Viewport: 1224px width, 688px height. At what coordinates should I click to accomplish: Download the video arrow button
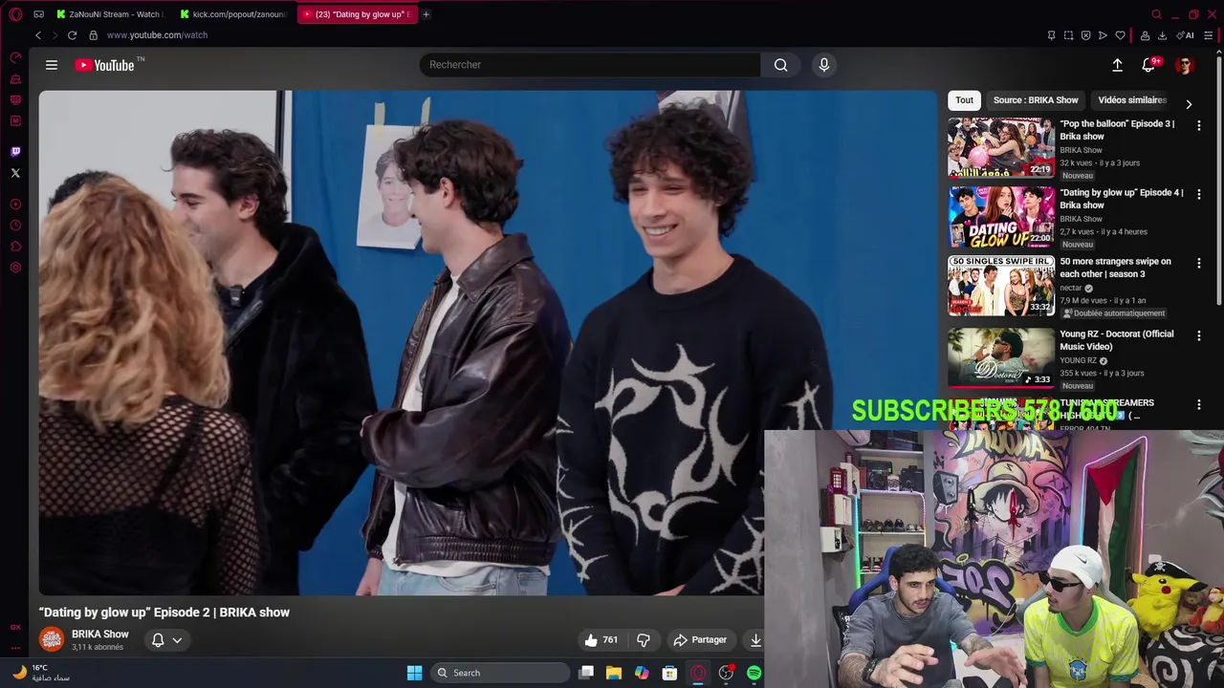coord(755,640)
